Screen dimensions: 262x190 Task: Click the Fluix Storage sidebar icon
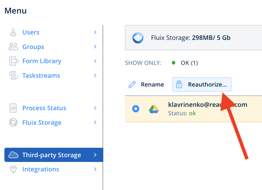13,122
